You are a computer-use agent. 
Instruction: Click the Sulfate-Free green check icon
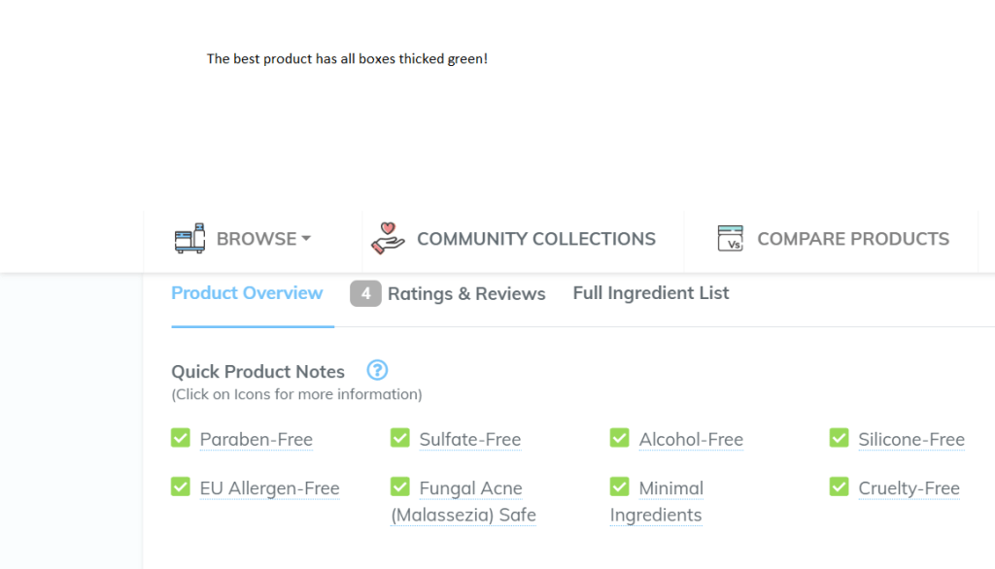[399, 438]
